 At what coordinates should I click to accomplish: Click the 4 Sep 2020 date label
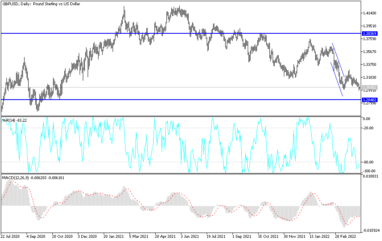tap(36, 236)
